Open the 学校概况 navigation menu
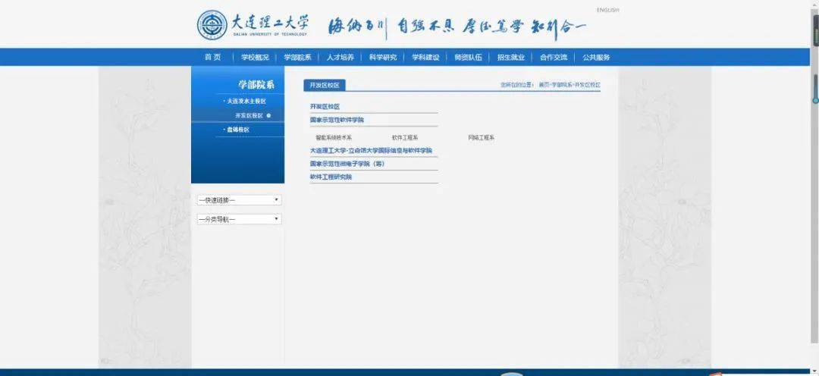This screenshot has width=819, height=376. point(254,58)
